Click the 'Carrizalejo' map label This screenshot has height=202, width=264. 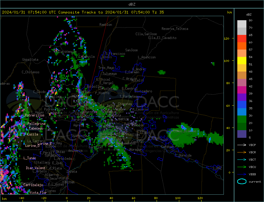[x=33, y=185]
